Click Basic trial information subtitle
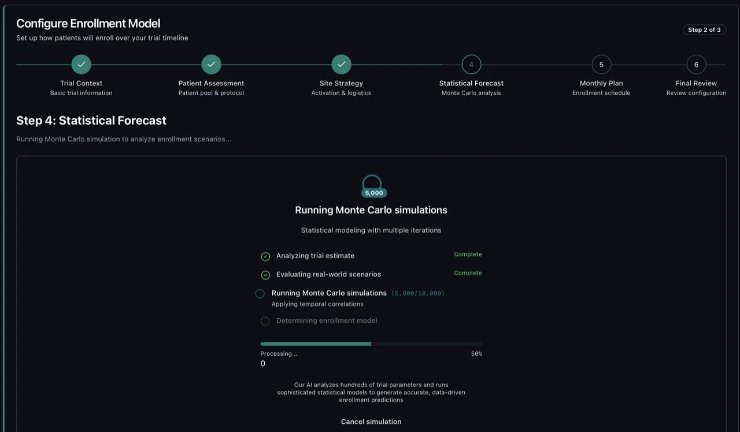The height and width of the screenshot is (432, 740). 82,93
